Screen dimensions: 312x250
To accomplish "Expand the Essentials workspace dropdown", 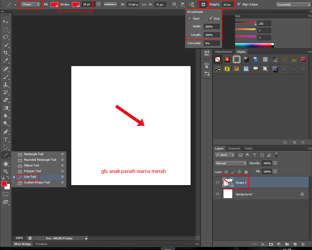I will 293,5.
